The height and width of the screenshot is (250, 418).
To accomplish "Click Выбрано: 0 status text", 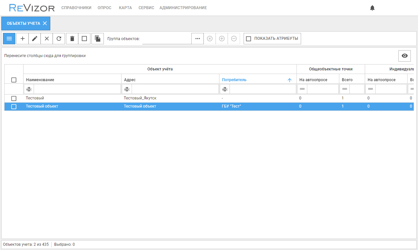I will tap(64, 244).
